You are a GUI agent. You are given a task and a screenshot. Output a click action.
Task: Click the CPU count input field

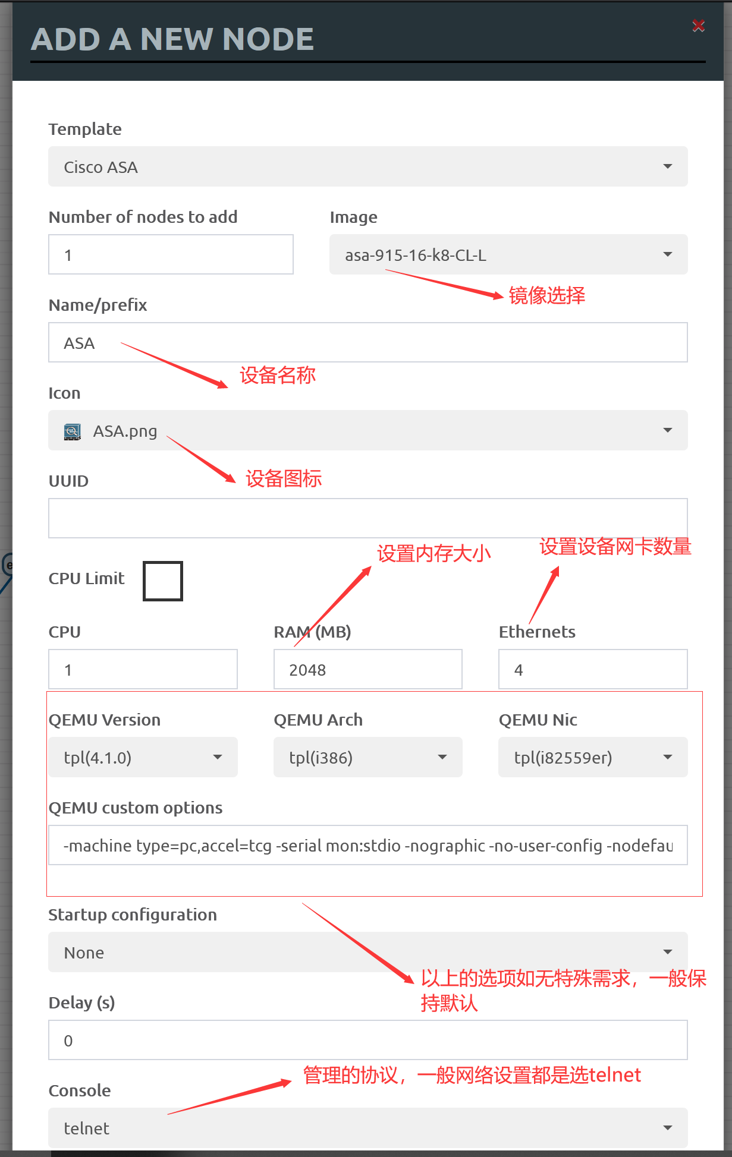pos(143,669)
